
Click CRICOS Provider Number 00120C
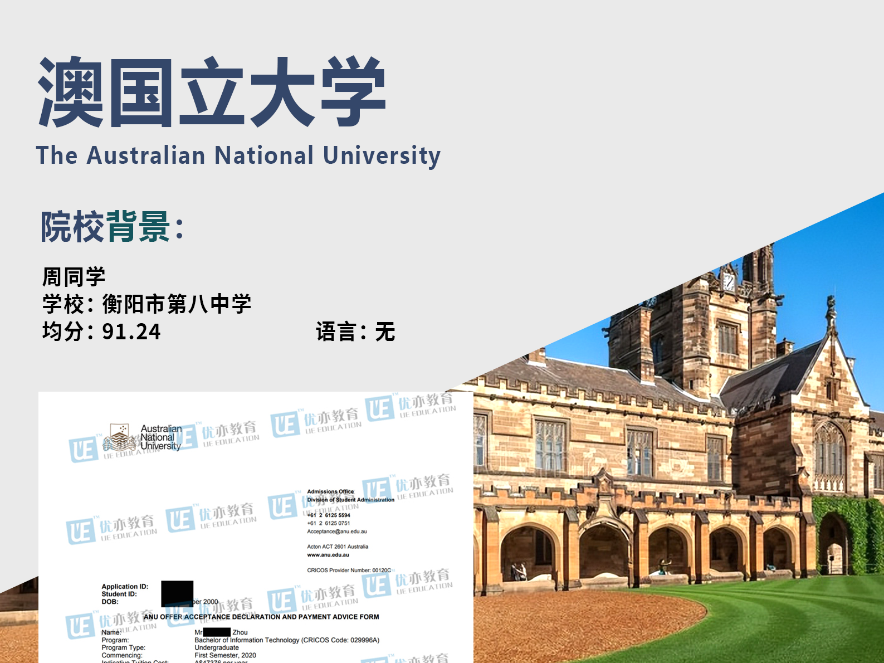click(x=349, y=570)
